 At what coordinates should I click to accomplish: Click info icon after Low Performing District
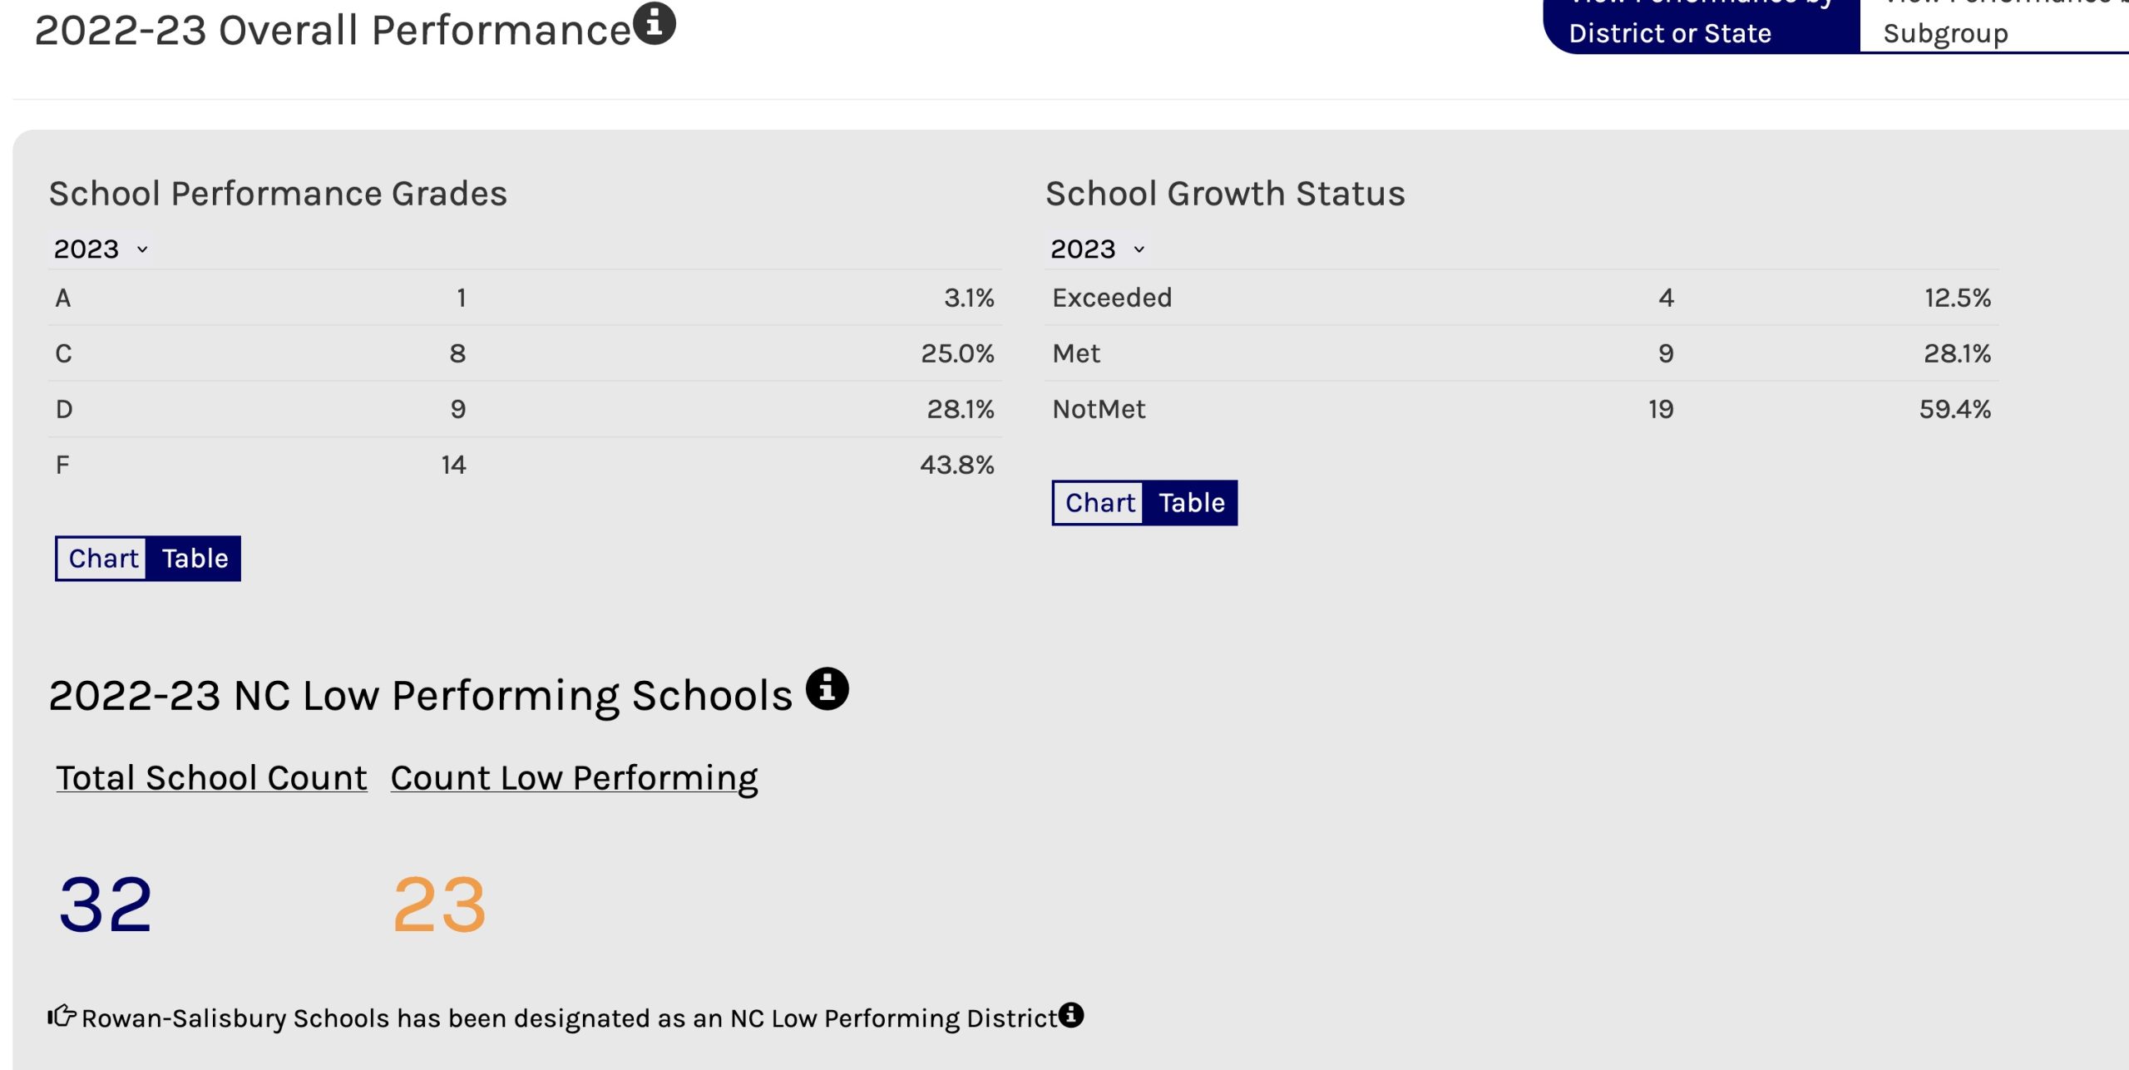point(1071,1014)
